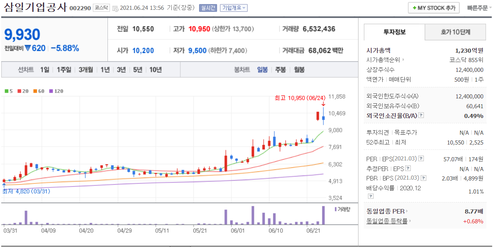
Task: Show the 1주일 line chart
Action: [x=64, y=70]
